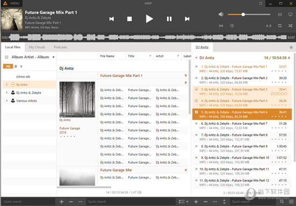
Task: Remove from library using minus icon
Action: (71, 202)
